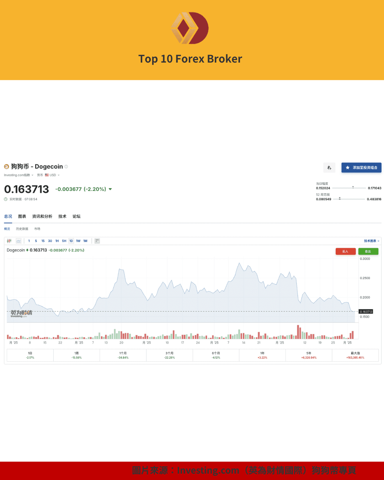The height and width of the screenshot is (480, 384).
Task: Open the Investing.com指数 dropdown
Action: 18,175
